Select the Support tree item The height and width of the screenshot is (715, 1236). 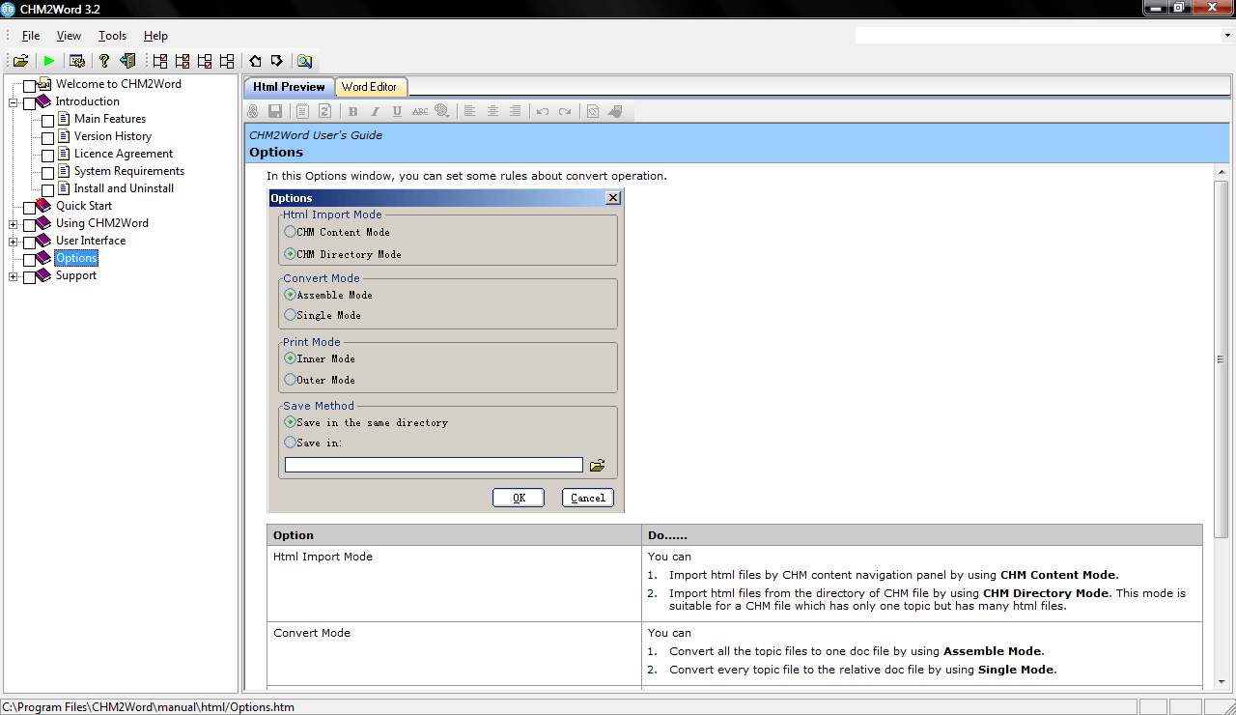(76, 275)
